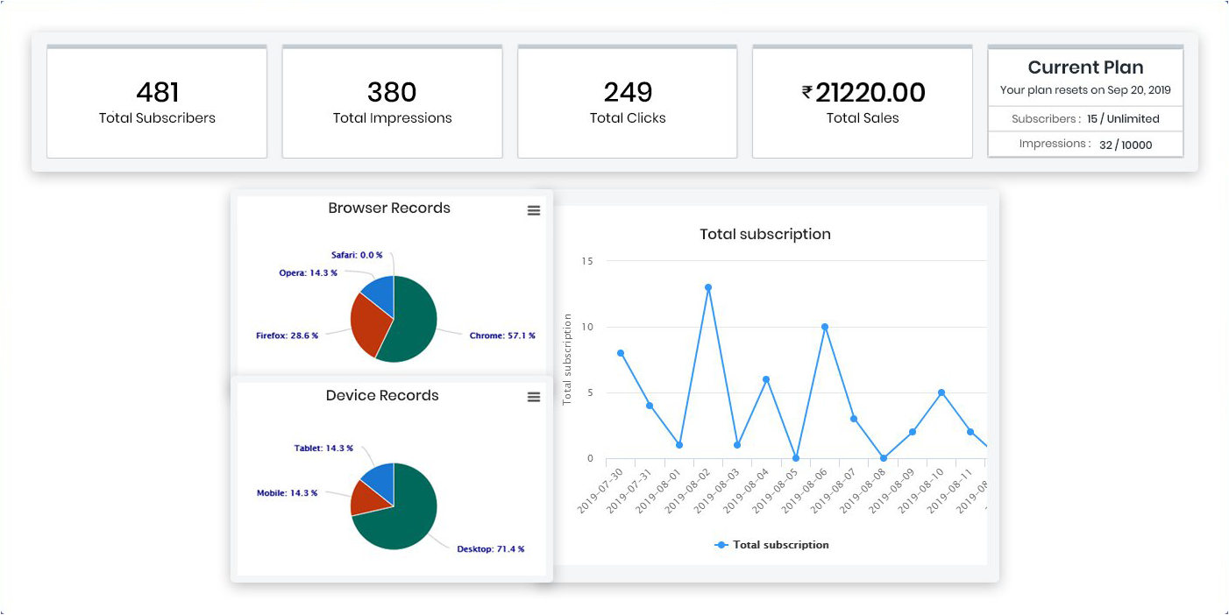
Task: Select the red Firefox pie slice
Action: pyautogui.click(x=368, y=324)
